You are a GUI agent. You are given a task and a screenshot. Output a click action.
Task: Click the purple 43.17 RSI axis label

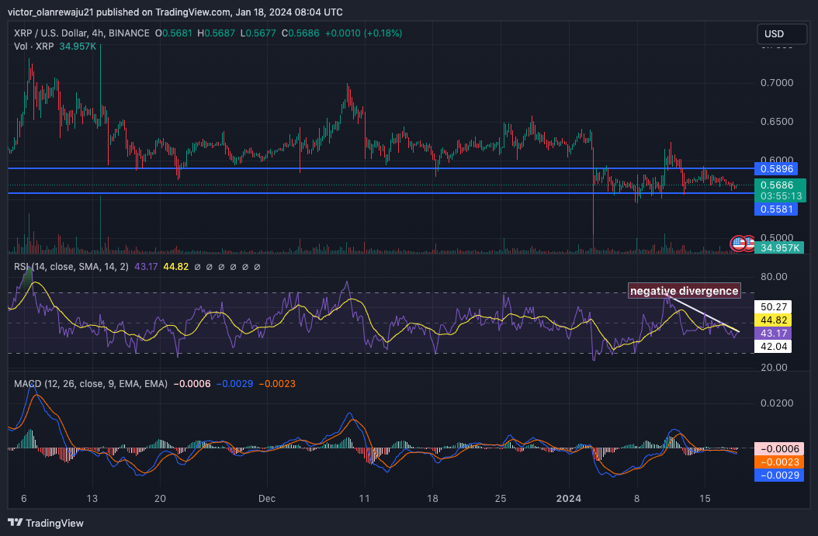[773, 334]
